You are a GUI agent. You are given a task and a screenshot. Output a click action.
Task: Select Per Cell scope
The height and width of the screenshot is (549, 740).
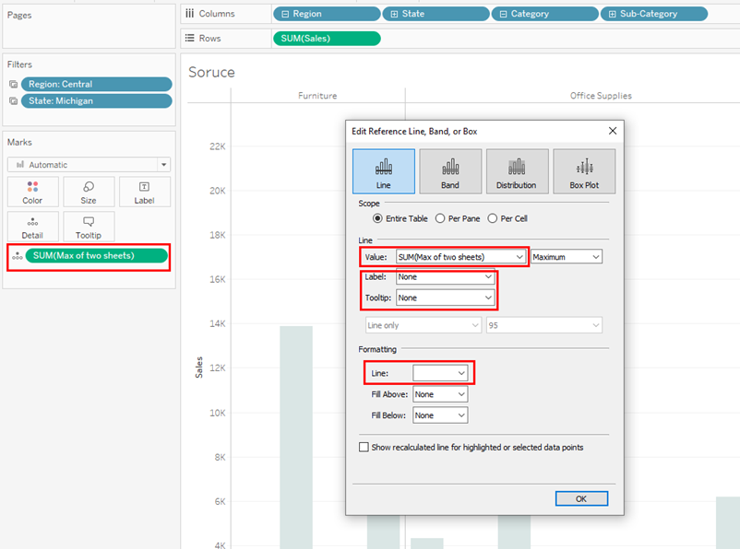[507, 218]
